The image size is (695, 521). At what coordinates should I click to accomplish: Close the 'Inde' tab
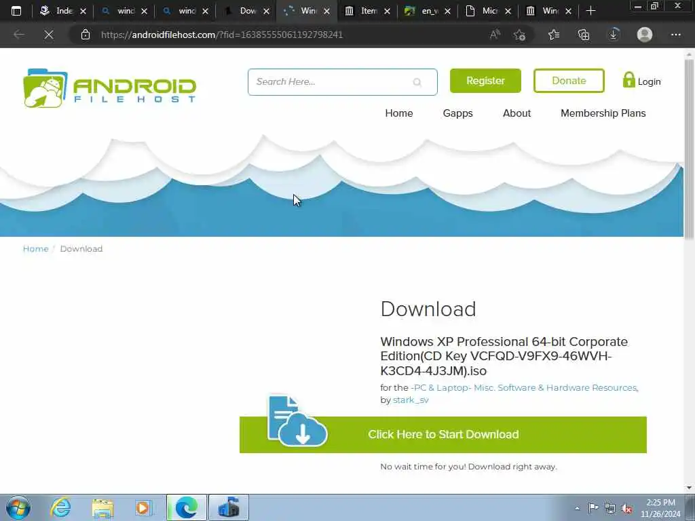(x=83, y=11)
